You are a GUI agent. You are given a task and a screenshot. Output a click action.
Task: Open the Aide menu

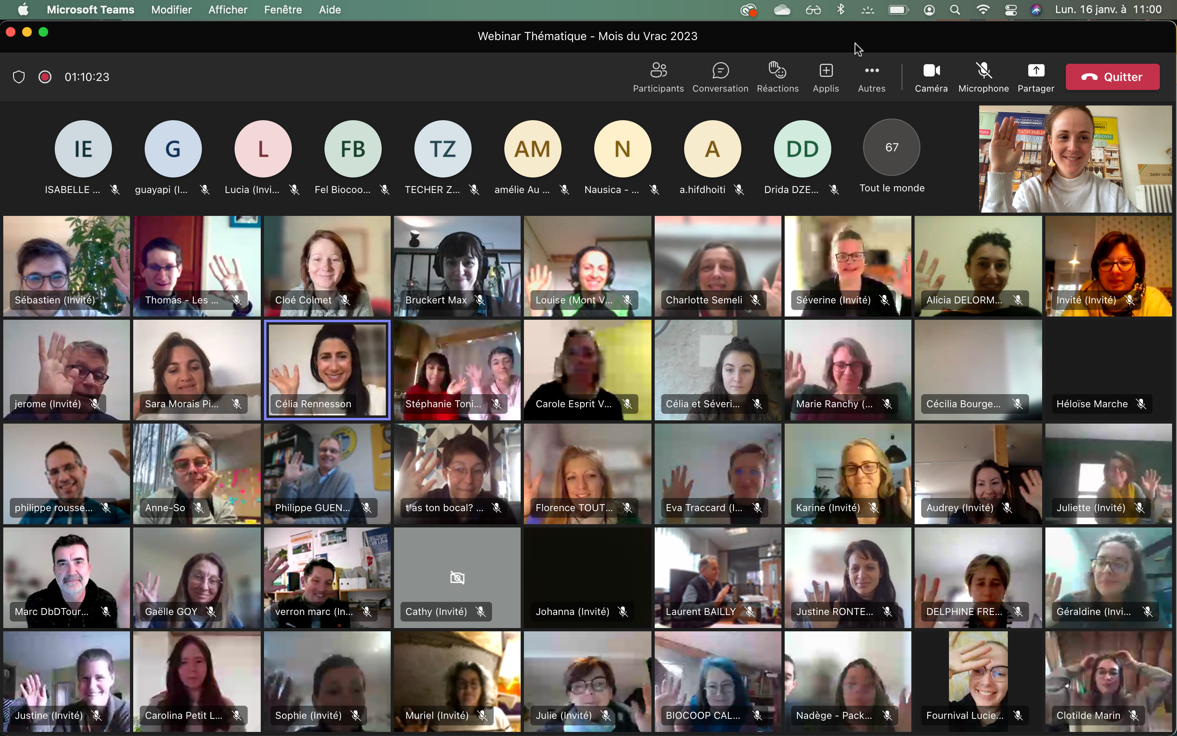[329, 10]
